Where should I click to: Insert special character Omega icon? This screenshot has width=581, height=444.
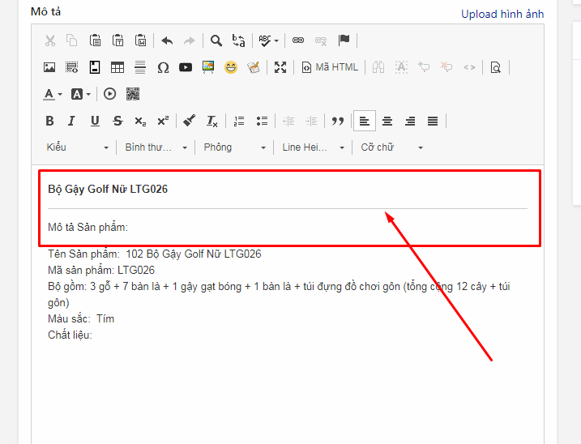click(163, 67)
